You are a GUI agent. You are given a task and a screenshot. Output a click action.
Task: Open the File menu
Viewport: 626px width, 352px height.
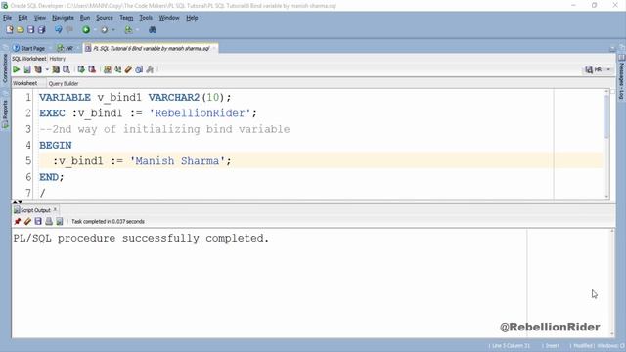point(7,18)
